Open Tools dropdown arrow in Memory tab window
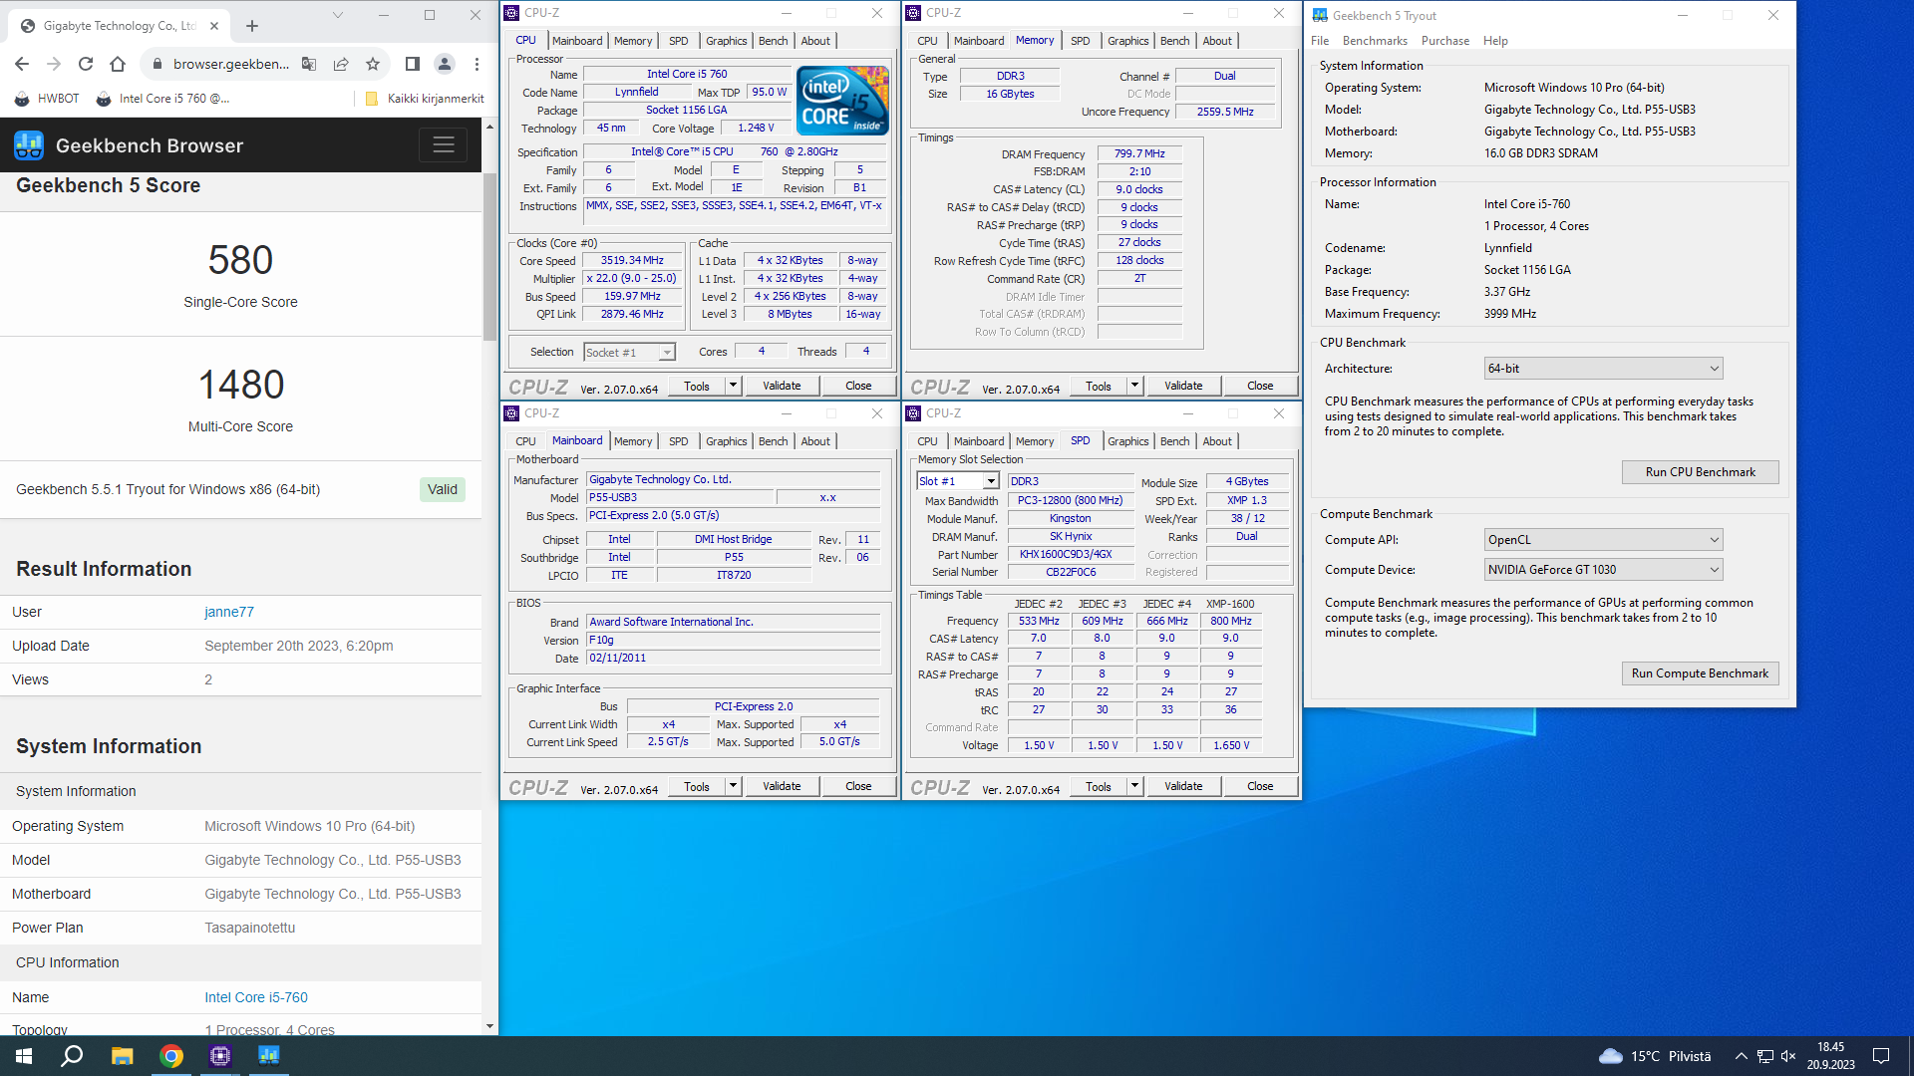Viewport: 1914px width, 1076px height. coord(1134,386)
